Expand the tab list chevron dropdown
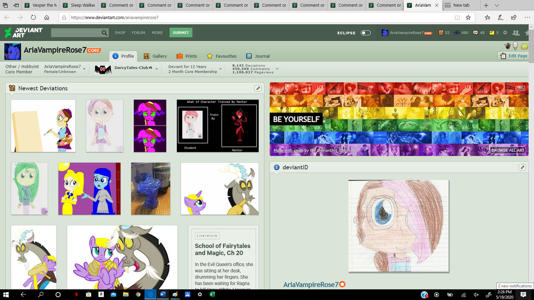Viewport: 534px width, 300px height. (496, 5)
